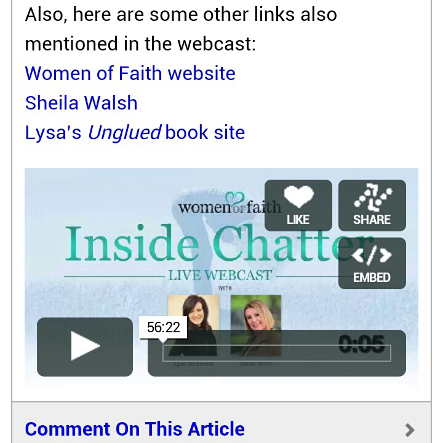Like the video with the heart button

pyautogui.click(x=298, y=206)
